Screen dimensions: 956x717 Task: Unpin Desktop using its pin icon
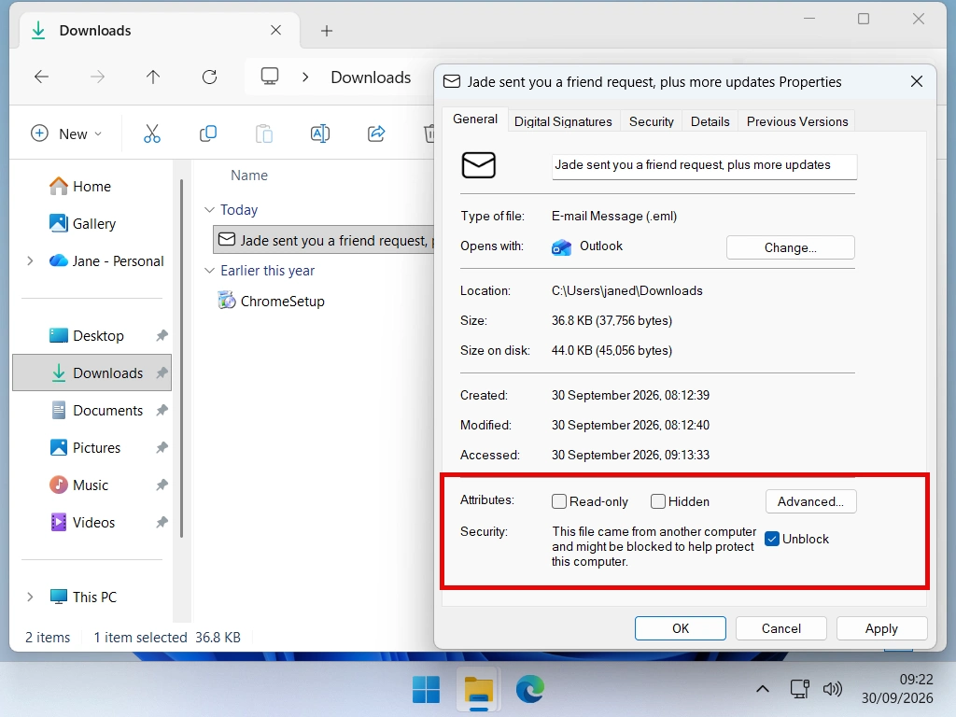point(162,336)
